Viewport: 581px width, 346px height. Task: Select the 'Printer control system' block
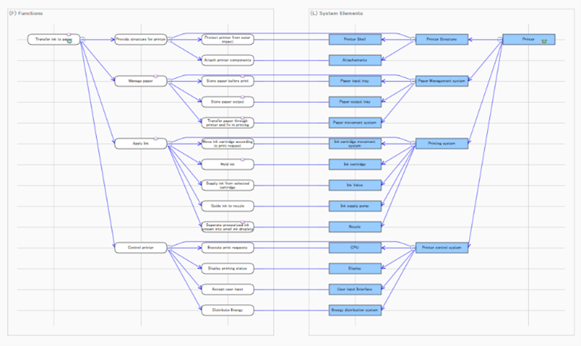[x=442, y=248]
